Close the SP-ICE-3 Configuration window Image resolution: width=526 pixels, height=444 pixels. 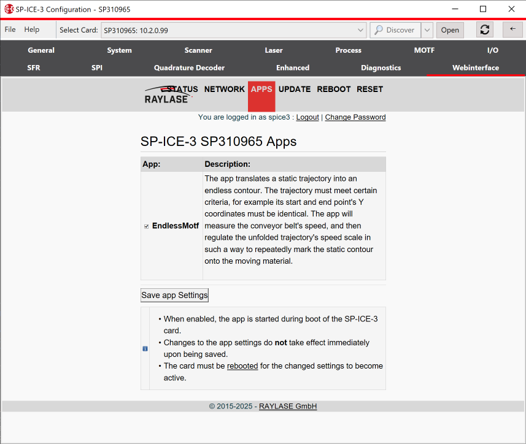(x=511, y=9)
